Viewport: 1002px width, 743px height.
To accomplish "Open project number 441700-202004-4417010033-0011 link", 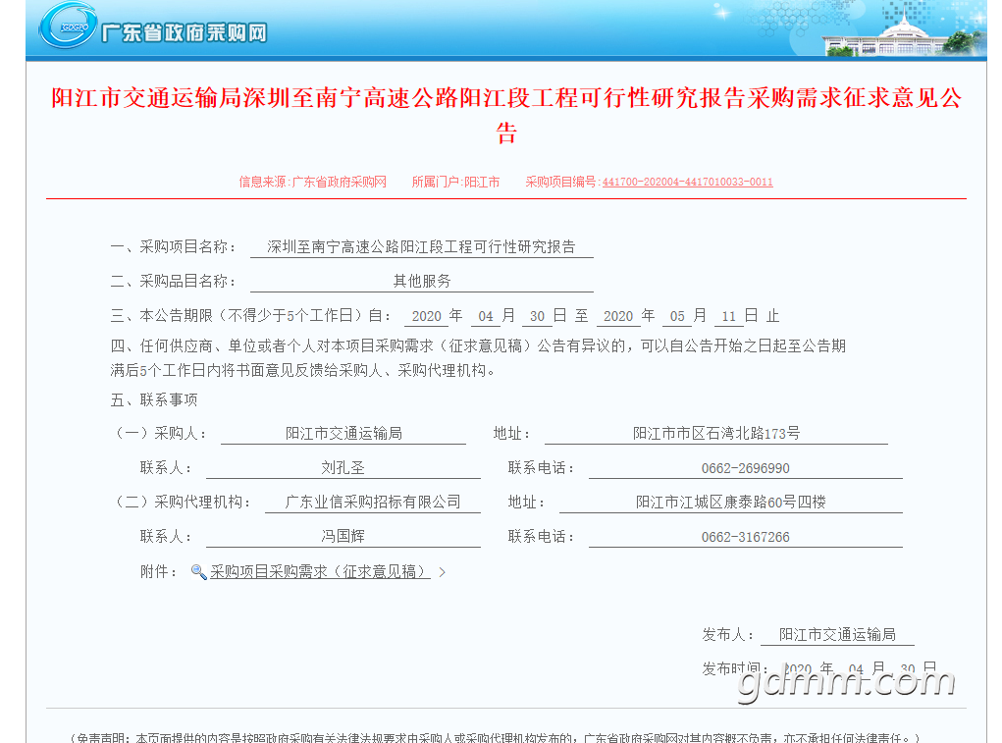I will pyautogui.click(x=687, y=182).
